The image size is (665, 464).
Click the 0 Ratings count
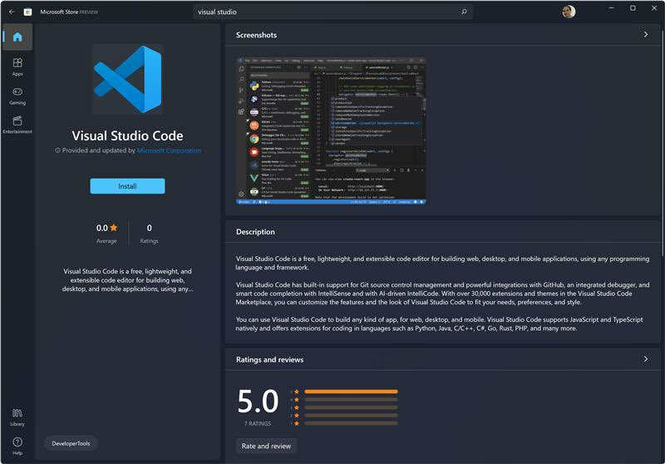(x=150, y=228)
